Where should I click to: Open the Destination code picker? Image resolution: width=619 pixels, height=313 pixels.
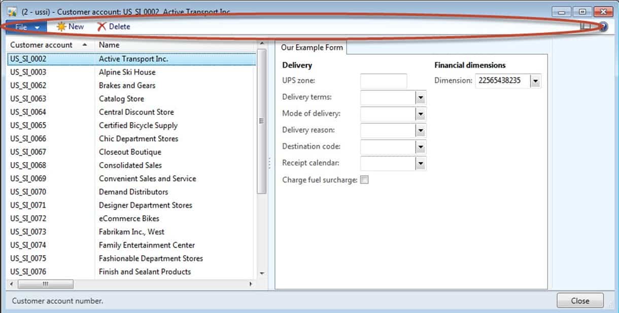421,146
